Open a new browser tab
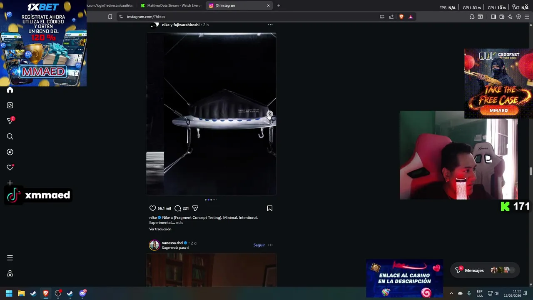 tap(279, 5)
